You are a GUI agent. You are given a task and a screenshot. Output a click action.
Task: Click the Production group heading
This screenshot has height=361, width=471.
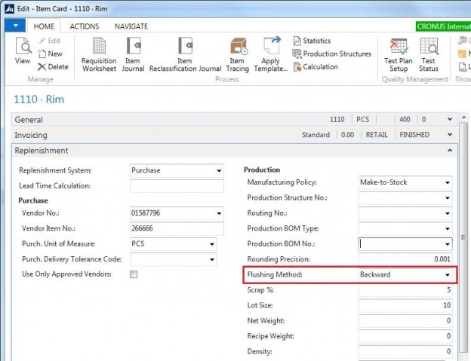pyautogui.click(x=262, y=170)
